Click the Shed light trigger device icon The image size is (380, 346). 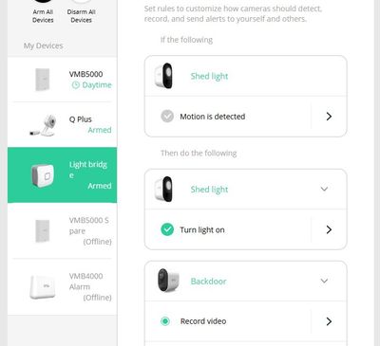[163, 76]
